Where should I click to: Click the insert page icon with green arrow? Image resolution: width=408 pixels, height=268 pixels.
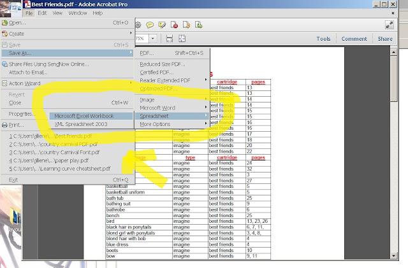point(198,25)
